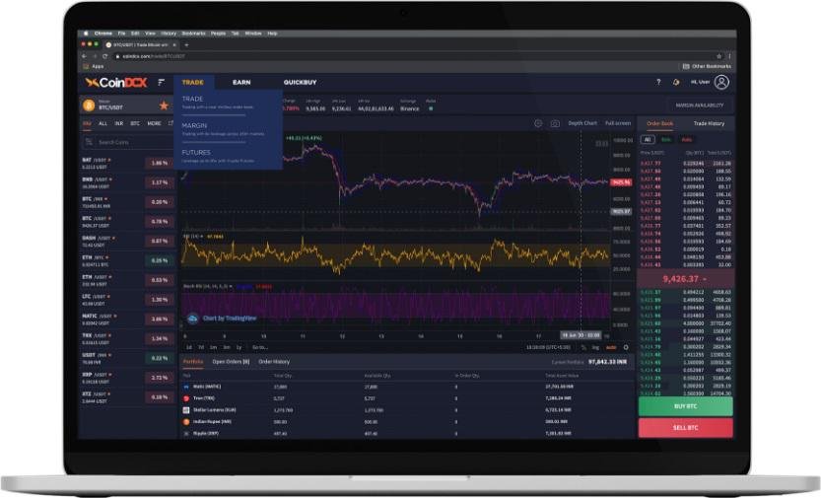This screenshot has width=821, height=498.
Task: Select BNB/USDT in the market list
Action: coord(128,182)
